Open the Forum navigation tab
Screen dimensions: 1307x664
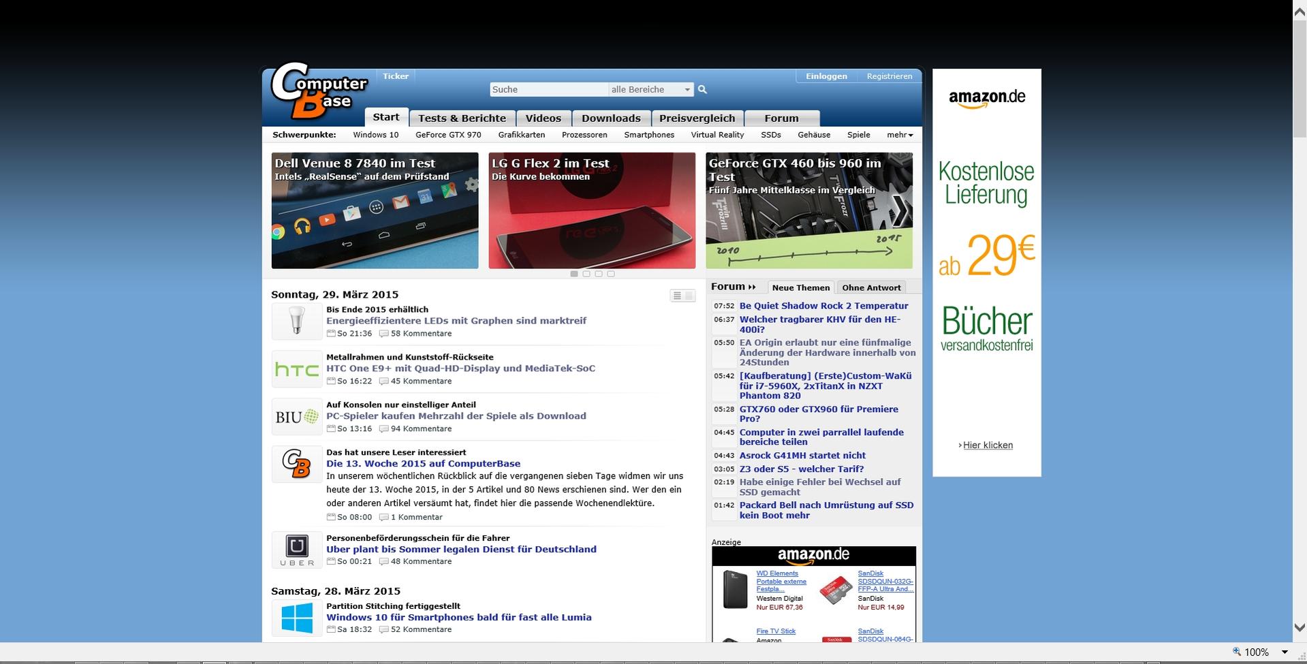[x=782, y=118]
